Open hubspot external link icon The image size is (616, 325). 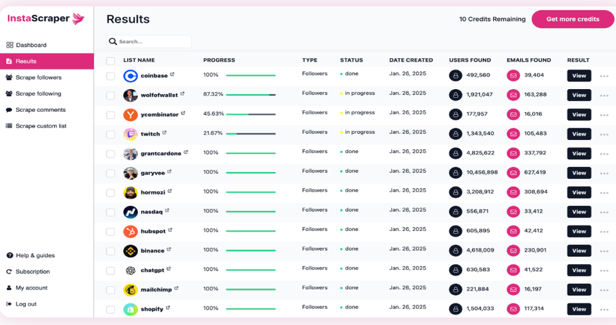[x=170, y=230]
